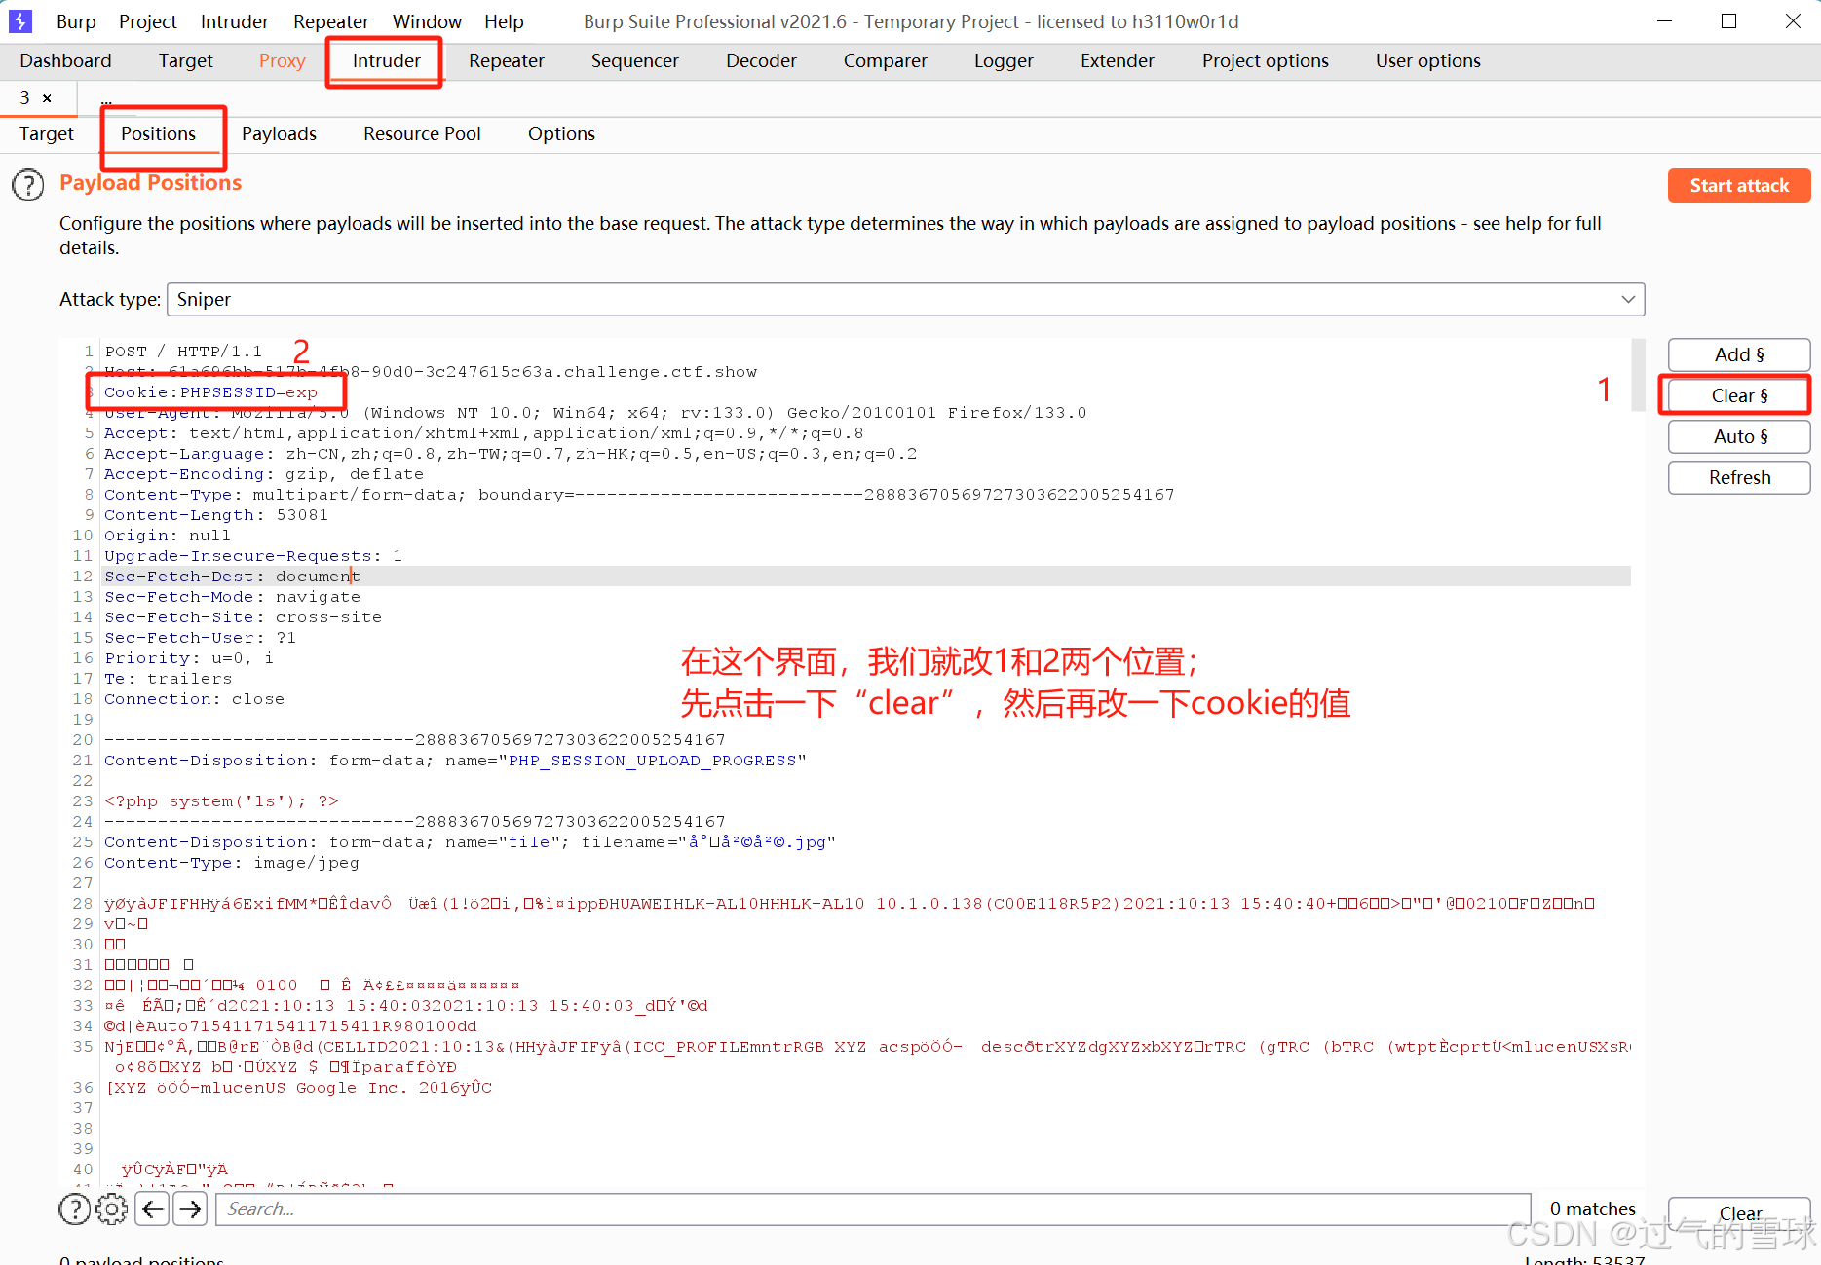This screenshot has height=1265, width=1821.
Task: Switch to the Payloads tab
Action: (279, 133)
